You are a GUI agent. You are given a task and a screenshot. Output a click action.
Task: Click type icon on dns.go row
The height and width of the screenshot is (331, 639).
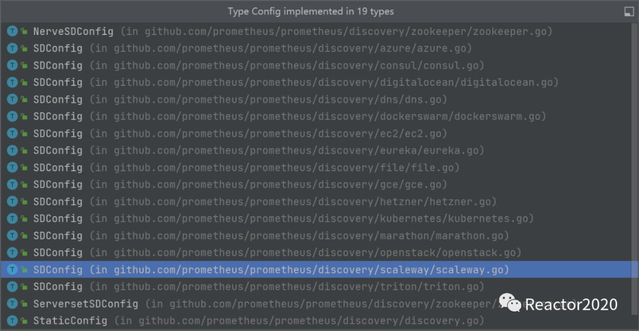click(x=12, y=99)
